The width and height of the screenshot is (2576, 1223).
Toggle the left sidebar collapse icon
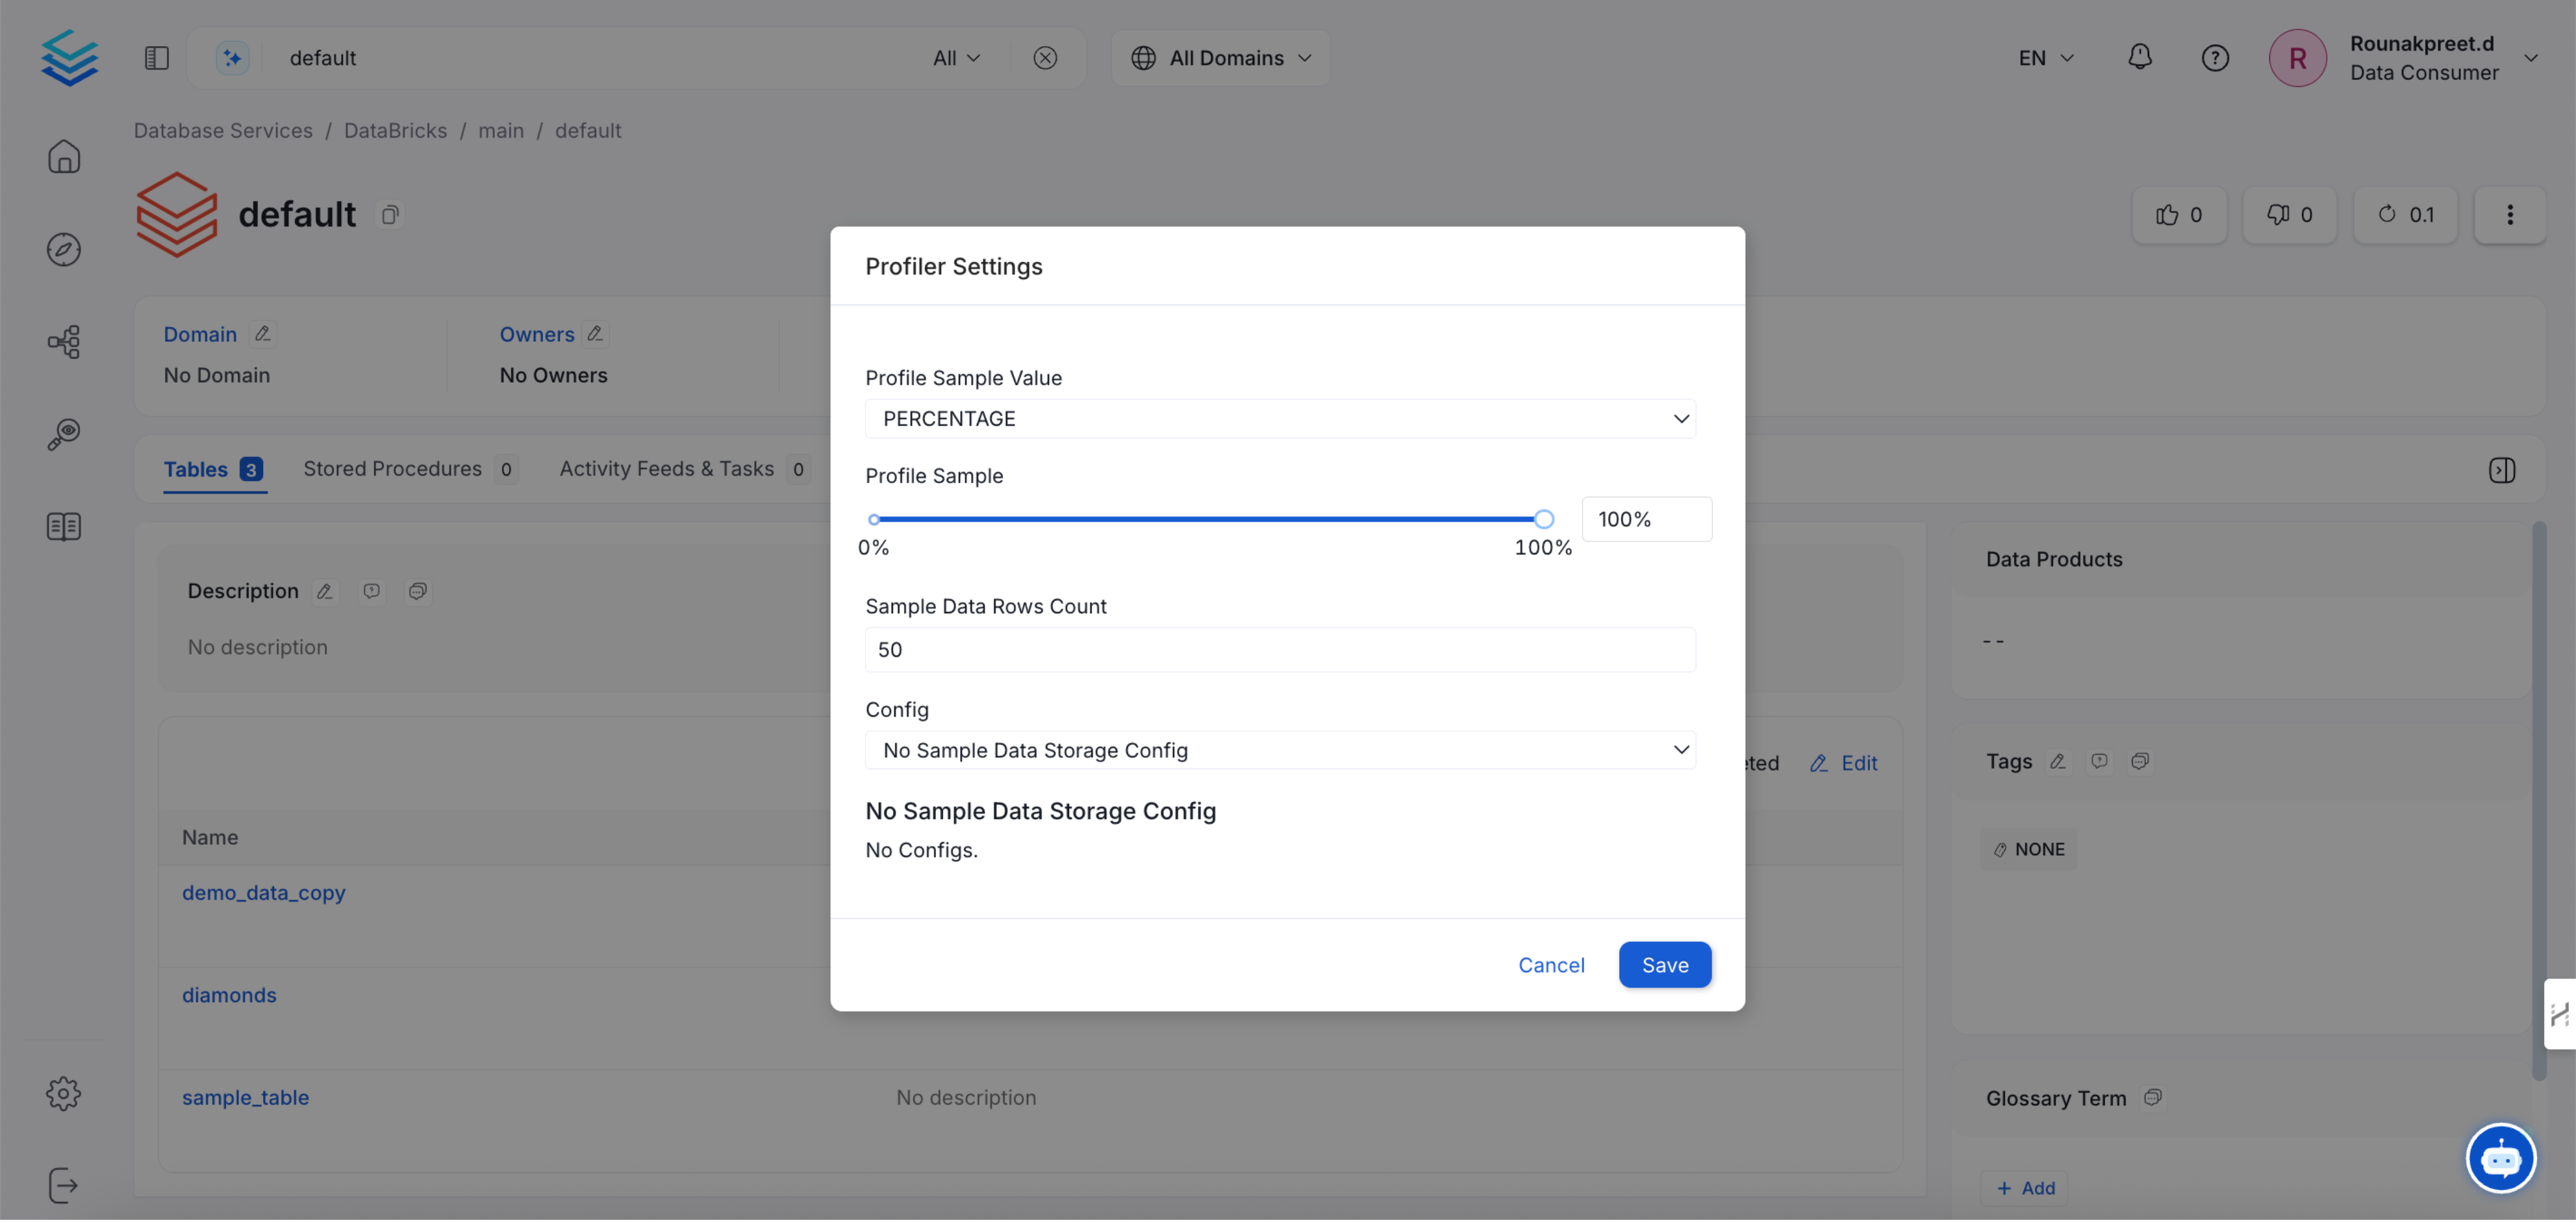(157, 58)
